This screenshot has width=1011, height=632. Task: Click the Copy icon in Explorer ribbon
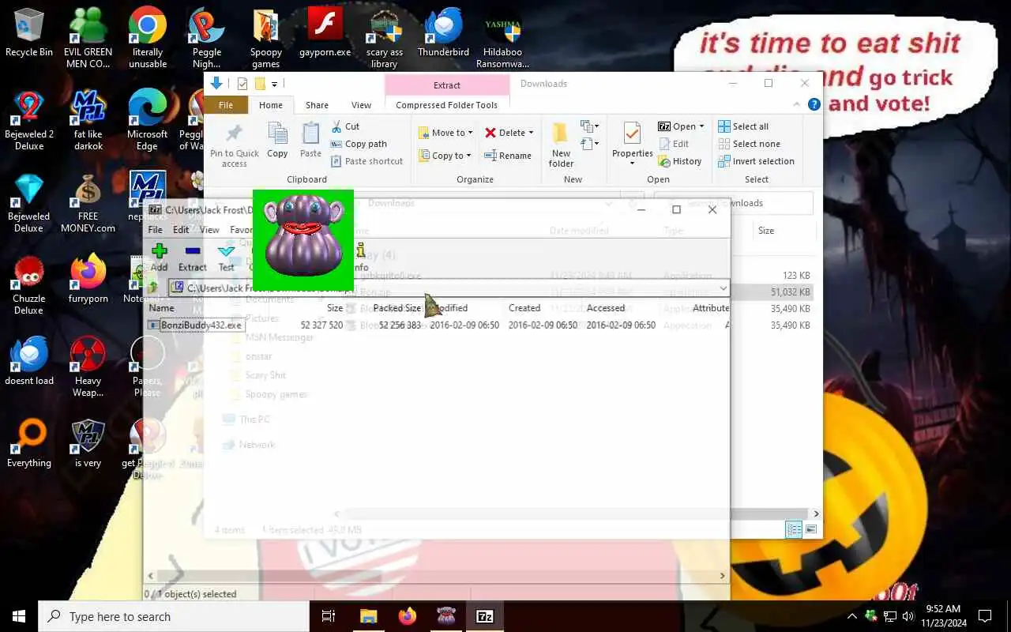(x=277, y=141)
